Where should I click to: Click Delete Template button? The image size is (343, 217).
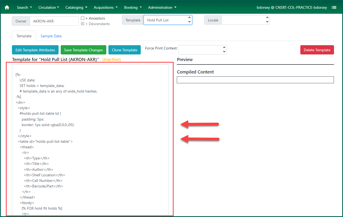[x=317, y=50]
